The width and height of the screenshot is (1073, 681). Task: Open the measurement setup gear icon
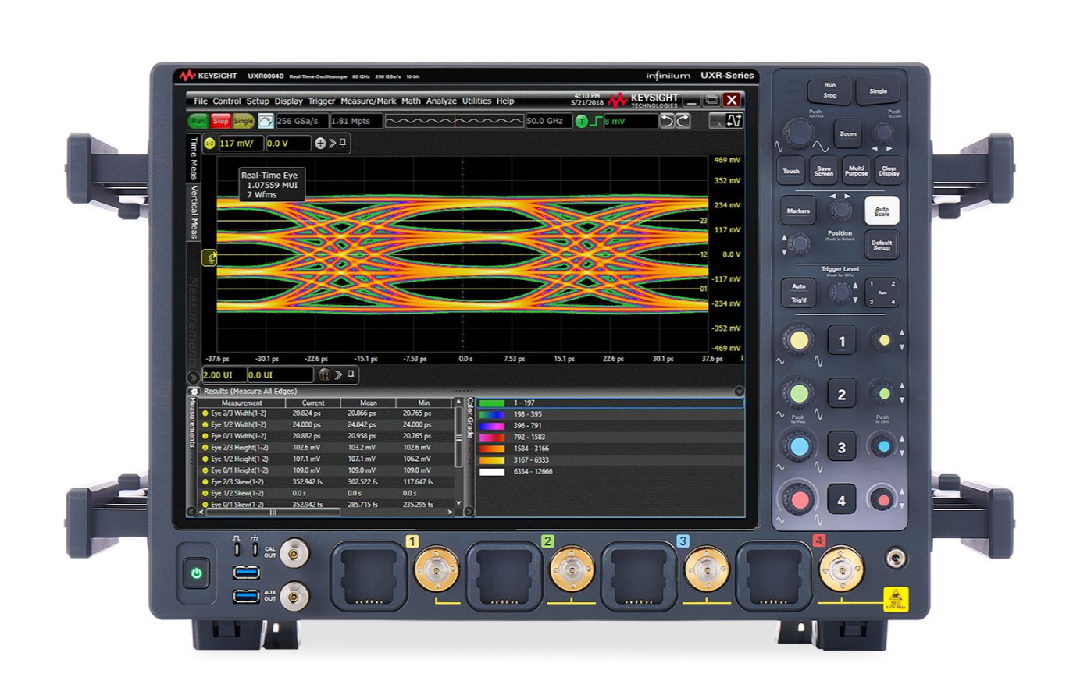pyautogui.click(x=194, y=392)
